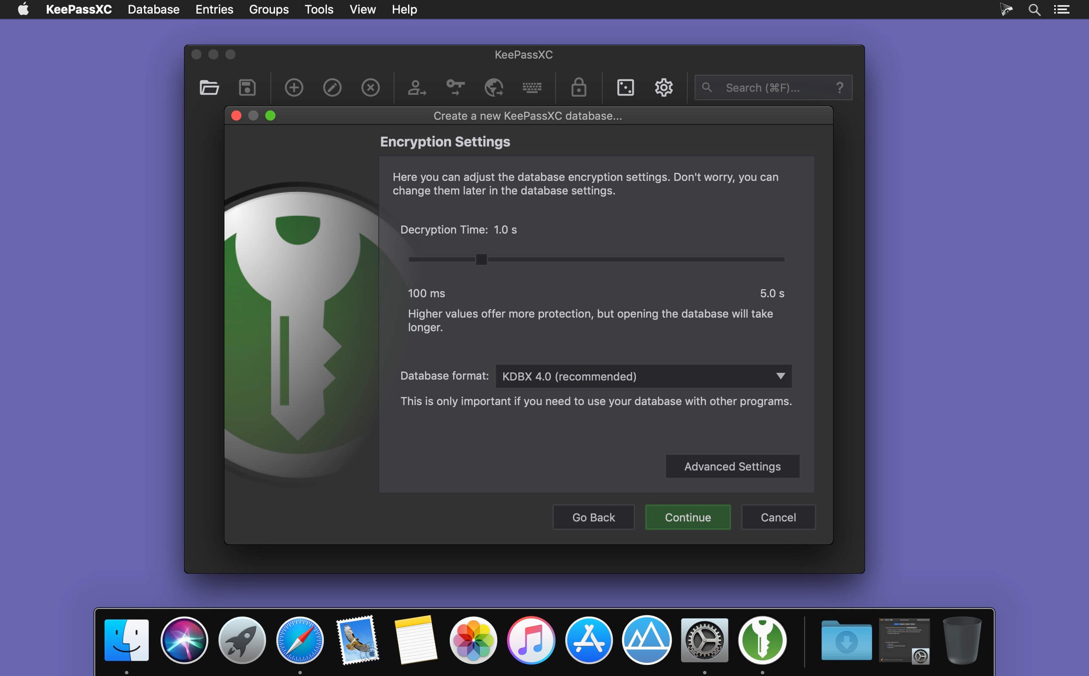Image resolution: width=1089 pixels, height=676 pixels.
Task: Click the Delete entry X icon
Action: 371,87
